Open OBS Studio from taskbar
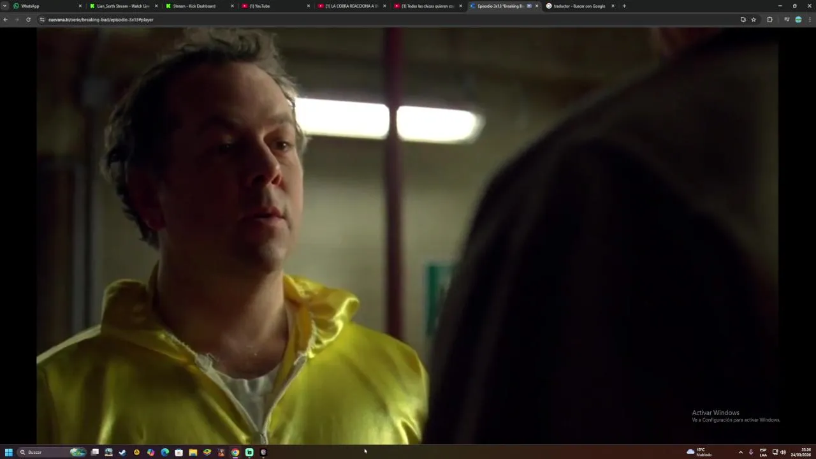816x459 pixels. [263, 452]
